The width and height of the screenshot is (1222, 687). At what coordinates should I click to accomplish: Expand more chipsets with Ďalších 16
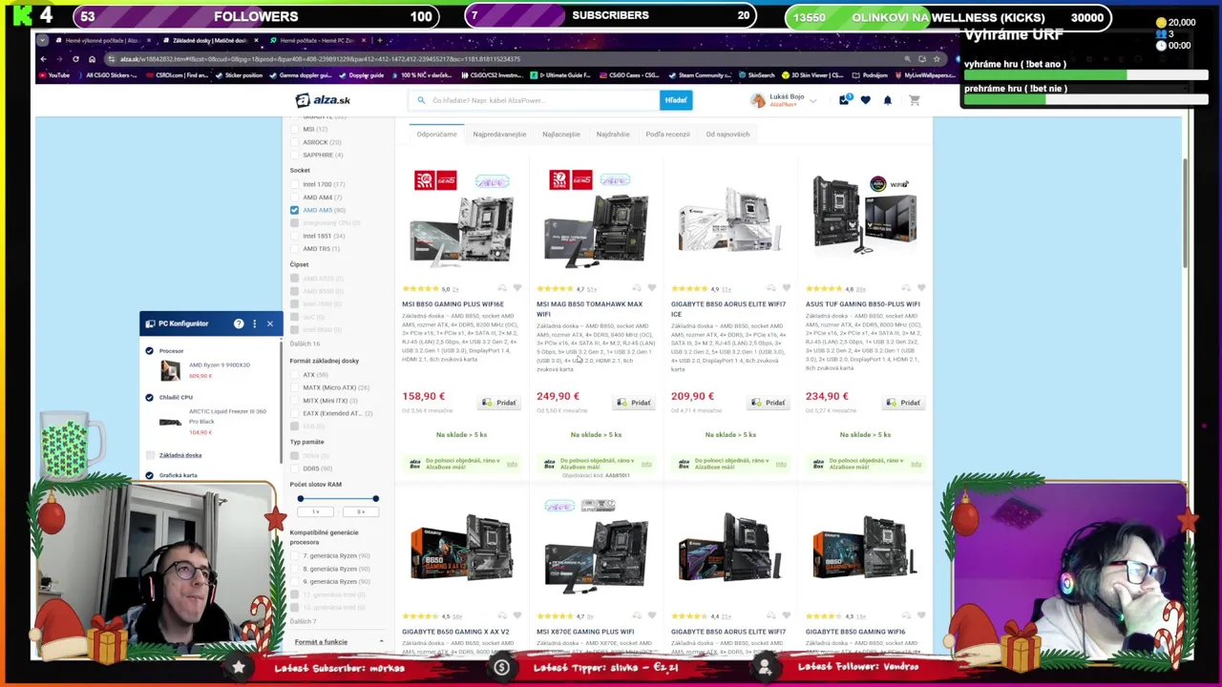point(305,343)
